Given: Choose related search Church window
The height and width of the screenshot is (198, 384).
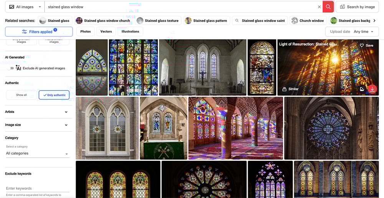Looking at the screenshot, I should click(x=308, y=21).
